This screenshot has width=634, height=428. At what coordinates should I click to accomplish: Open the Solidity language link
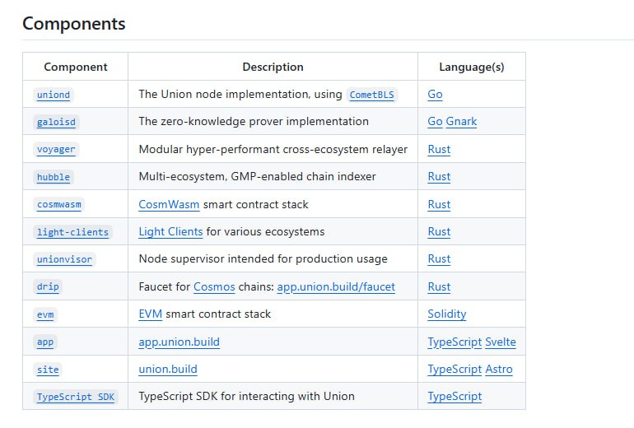pos(446,314)
